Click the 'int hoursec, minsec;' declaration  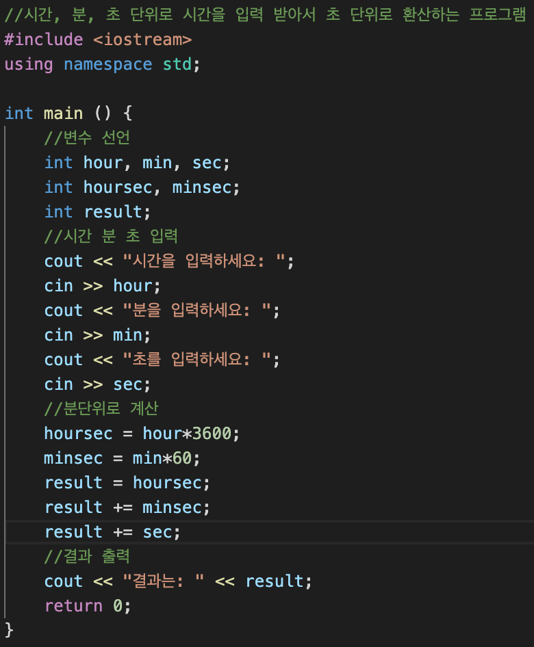(142, 187)
